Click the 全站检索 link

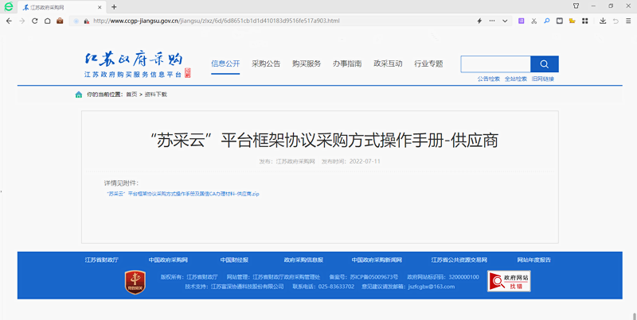coord(515,79)
